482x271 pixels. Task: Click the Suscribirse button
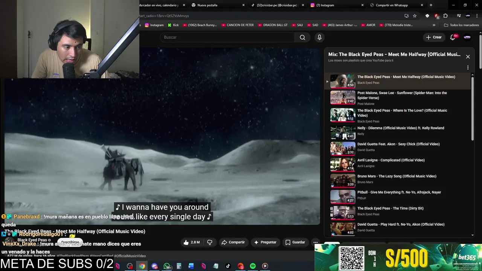pyautogui.click(x=70, y=242)
